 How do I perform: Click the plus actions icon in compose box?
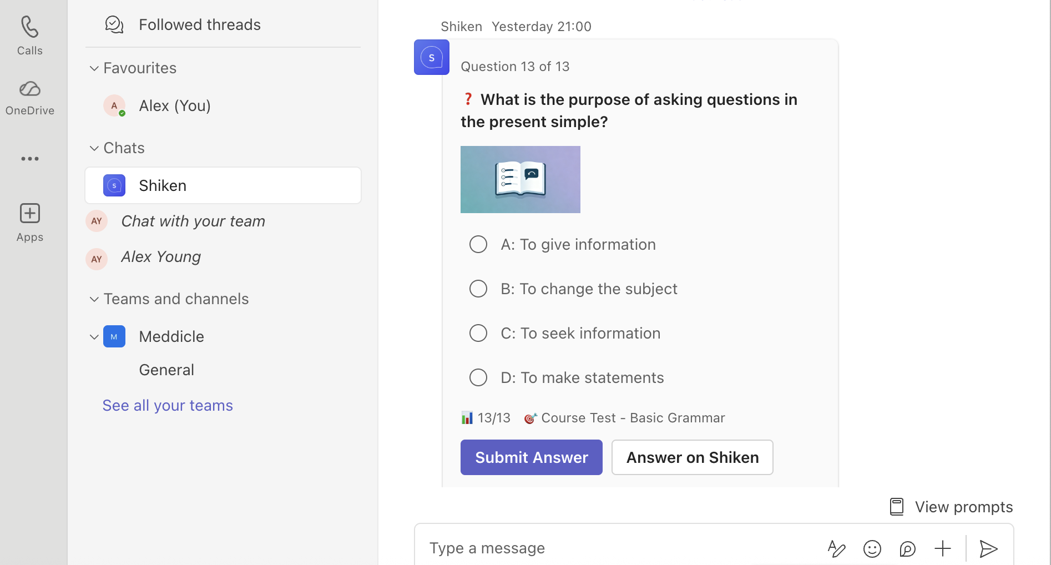pos(942,549)
